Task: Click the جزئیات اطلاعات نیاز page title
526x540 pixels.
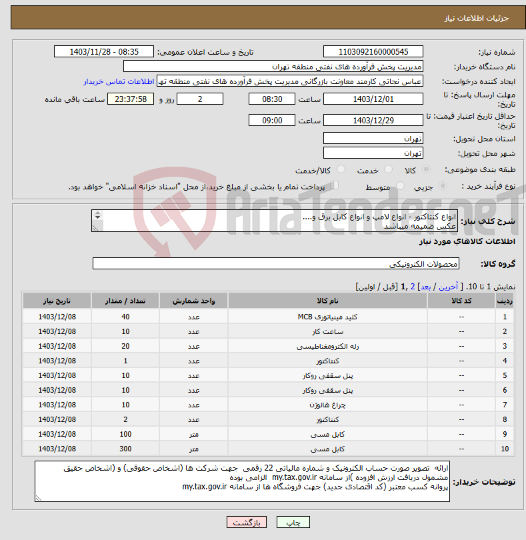Action: 477,18
